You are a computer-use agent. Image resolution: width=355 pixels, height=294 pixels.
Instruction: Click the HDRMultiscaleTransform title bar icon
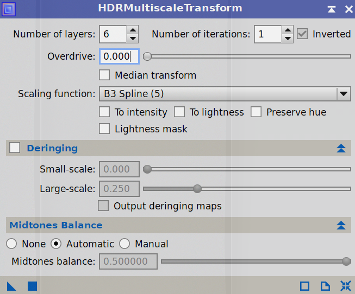10,9
